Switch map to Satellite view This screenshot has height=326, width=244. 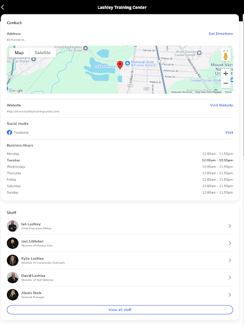(43, 53)
